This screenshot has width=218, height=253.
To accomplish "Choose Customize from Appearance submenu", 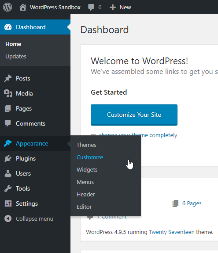I will [x=90, y=157].
